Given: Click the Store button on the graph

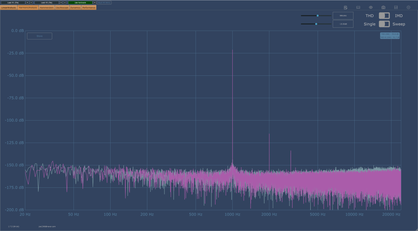Looking at the screenshot, I should (40, 36).
